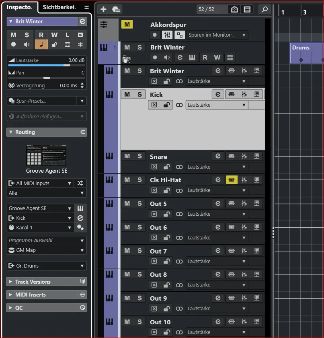Unmute the Akkordspur chord track

(127, 25)
